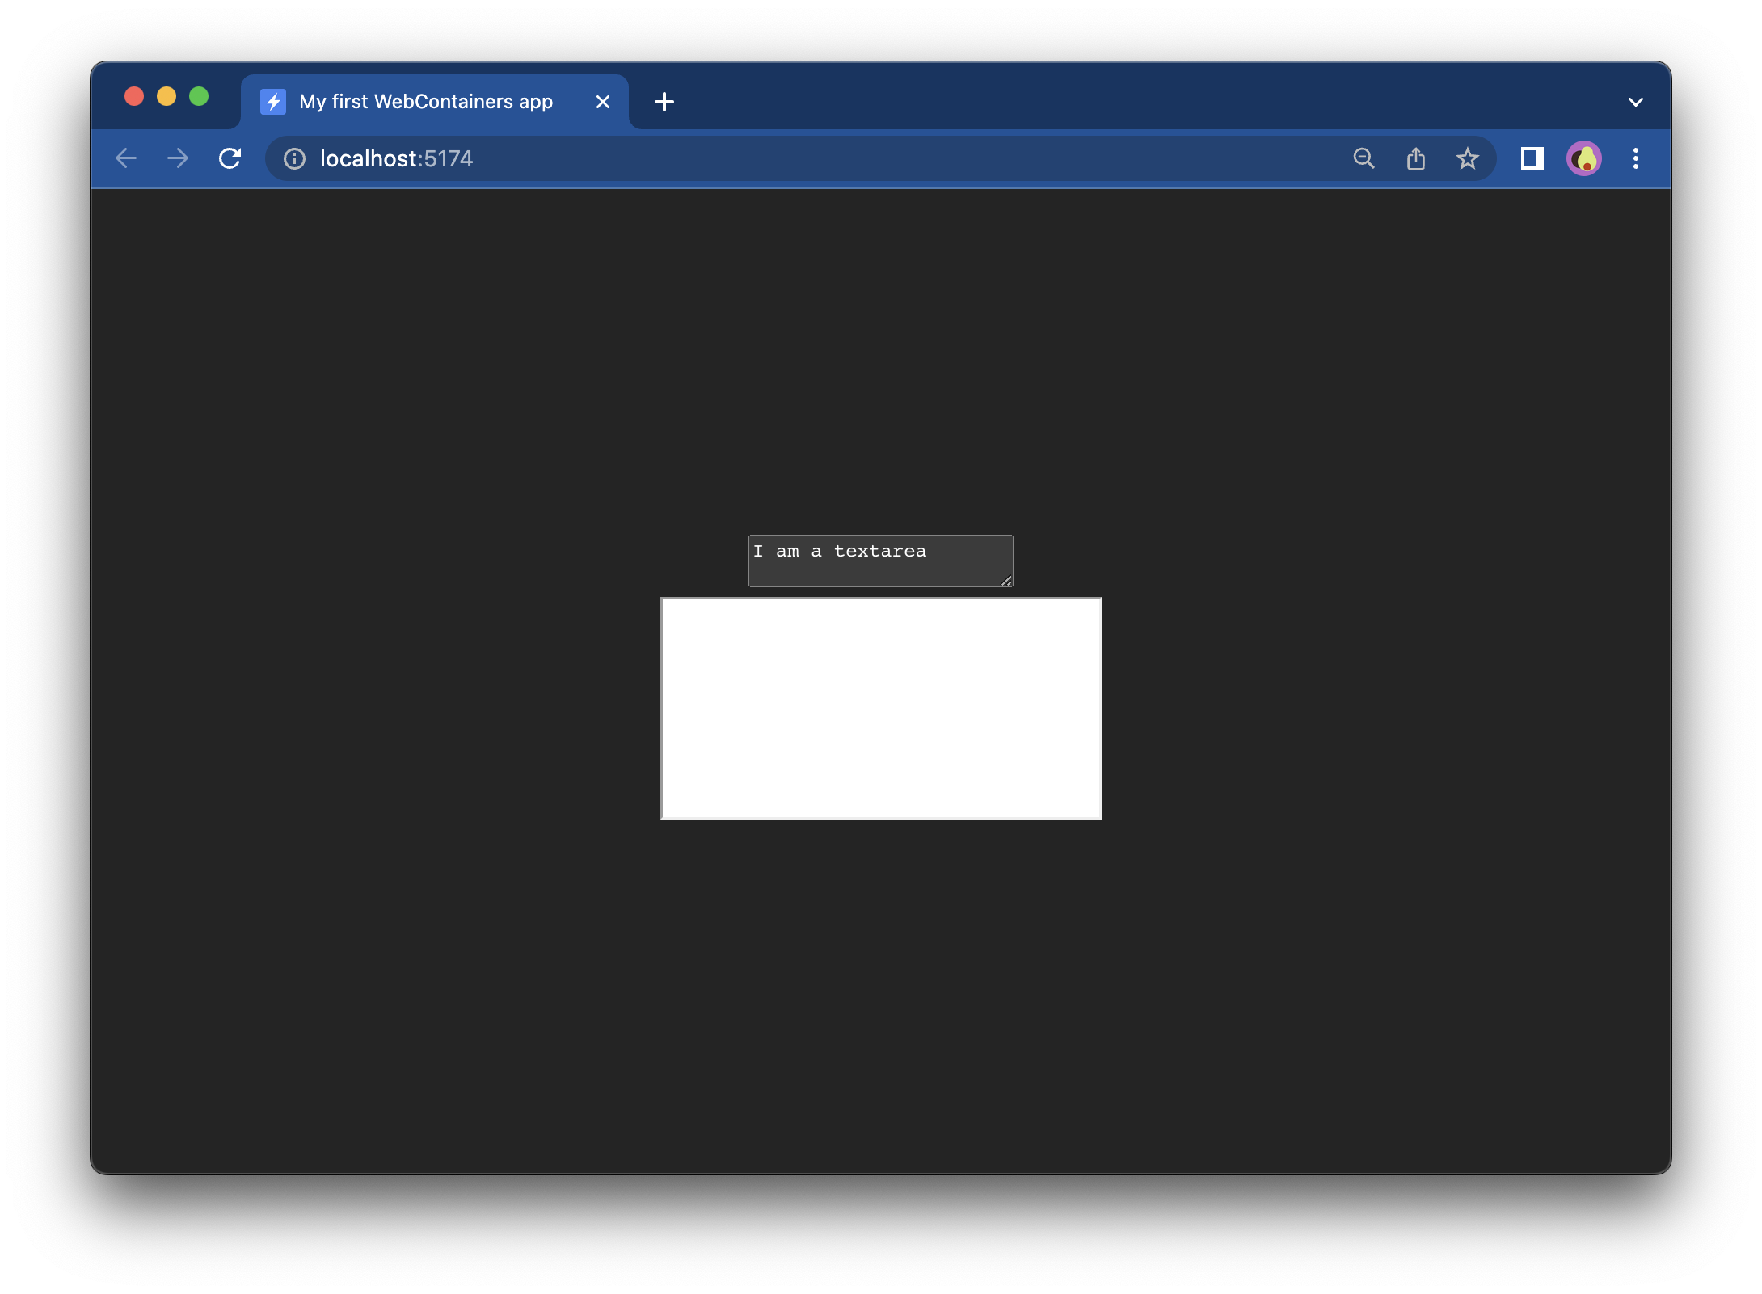The image size is (1762, 1294).
Task: Open a new tab with the plus button
Action: pyautogui.click(x=664, y=102)
